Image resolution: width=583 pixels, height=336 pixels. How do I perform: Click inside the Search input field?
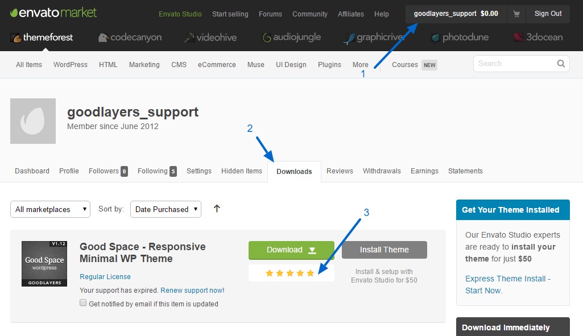point(515,64)
